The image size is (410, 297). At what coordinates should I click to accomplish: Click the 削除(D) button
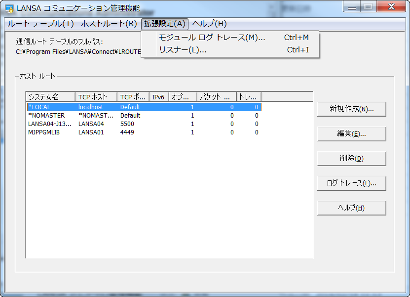tap(351, 159)
